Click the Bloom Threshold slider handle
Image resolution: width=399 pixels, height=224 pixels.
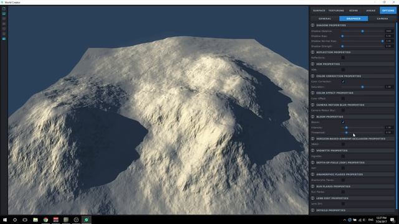347,133
